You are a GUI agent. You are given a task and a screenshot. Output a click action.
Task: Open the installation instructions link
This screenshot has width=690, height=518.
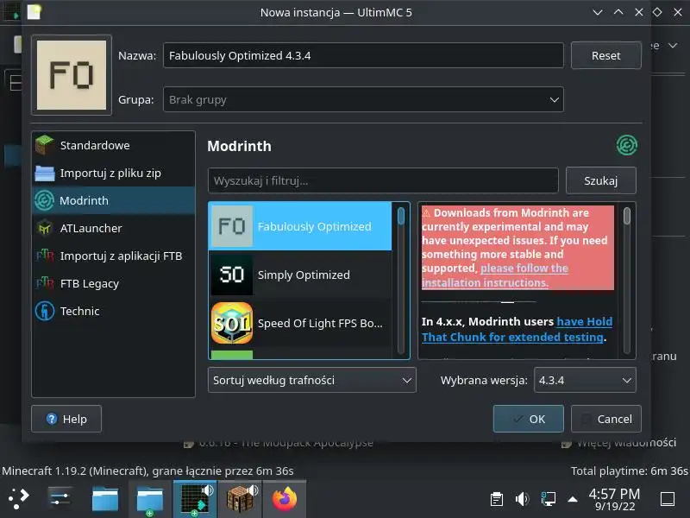click(495, 275)
